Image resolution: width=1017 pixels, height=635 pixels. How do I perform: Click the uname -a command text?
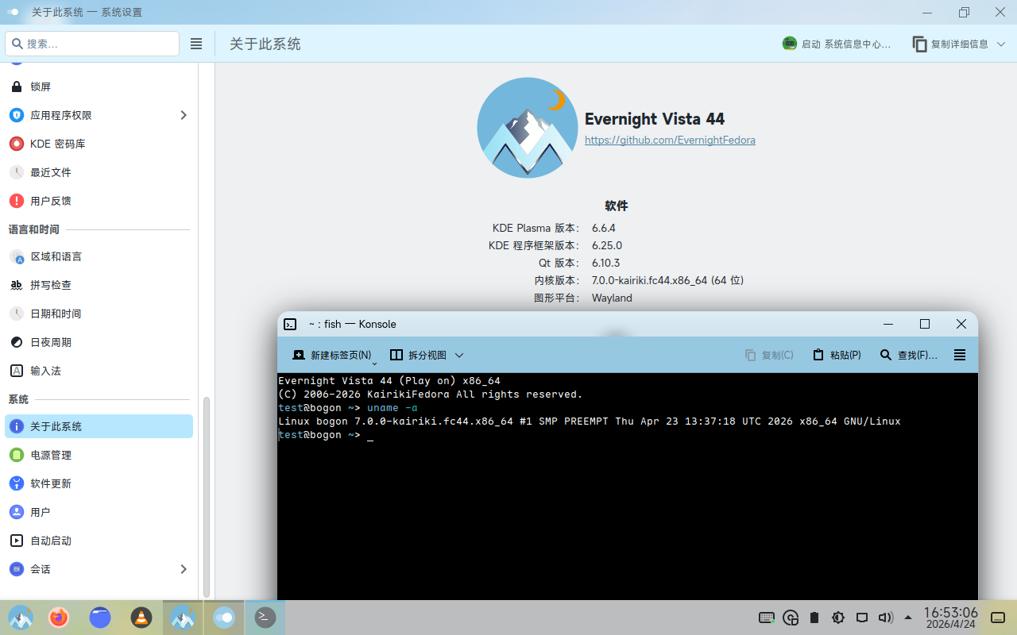pyautogui.click(x=392, y=408)
